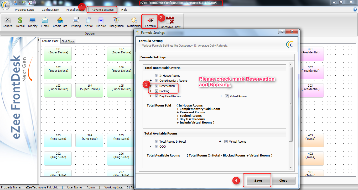Click the dialog scrollbar up arrow
Image resolution: width=358 pixels, height=190 pixels.
tap(290, 64)
